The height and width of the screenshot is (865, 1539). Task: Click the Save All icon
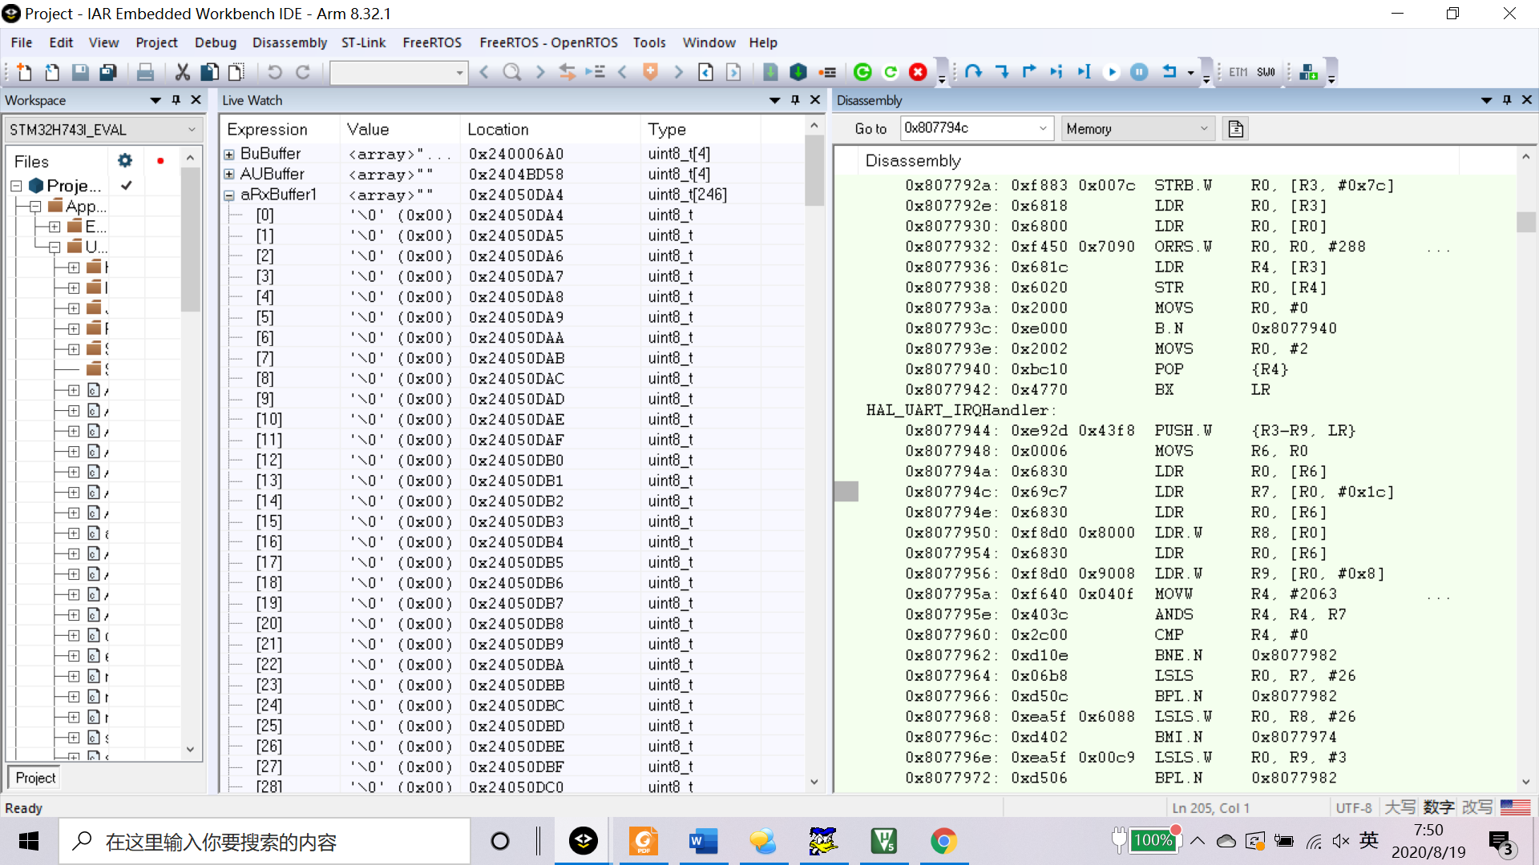[108, 72]
